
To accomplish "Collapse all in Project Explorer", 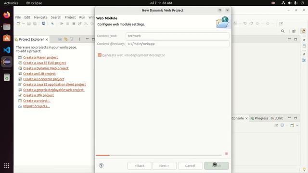I will coord(60,39).
